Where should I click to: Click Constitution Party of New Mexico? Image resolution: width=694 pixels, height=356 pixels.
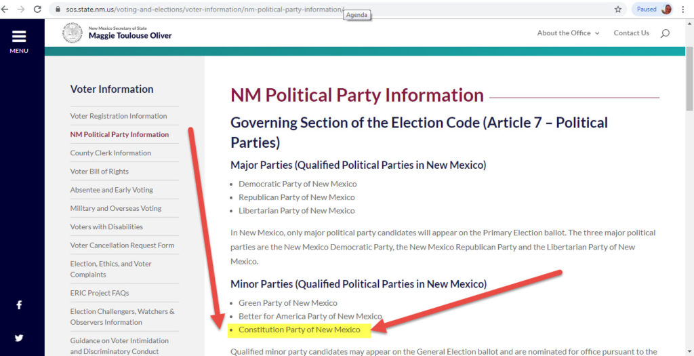point(299,330)
